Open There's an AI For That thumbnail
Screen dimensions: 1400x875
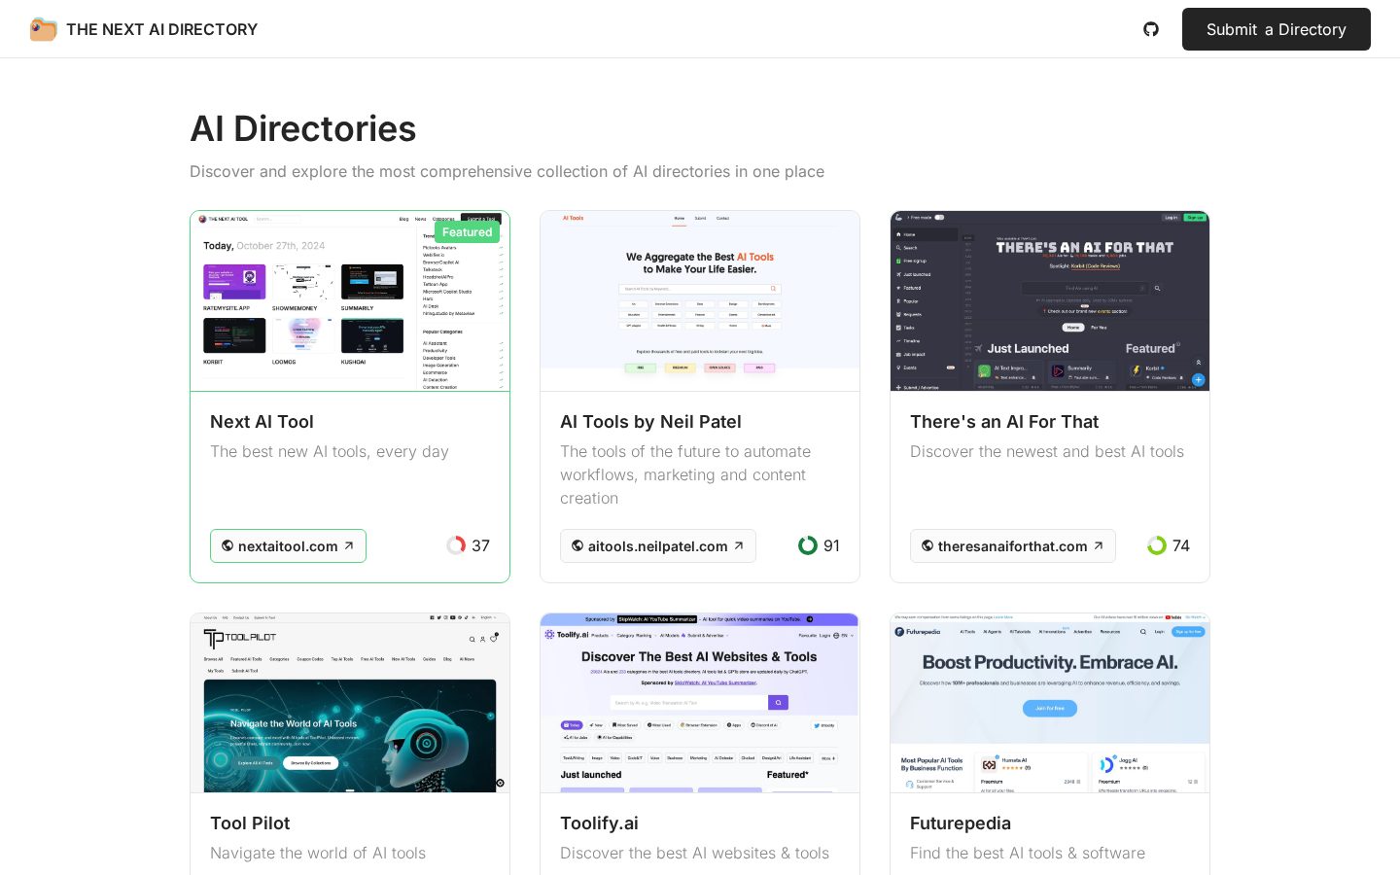point(1050,301)
